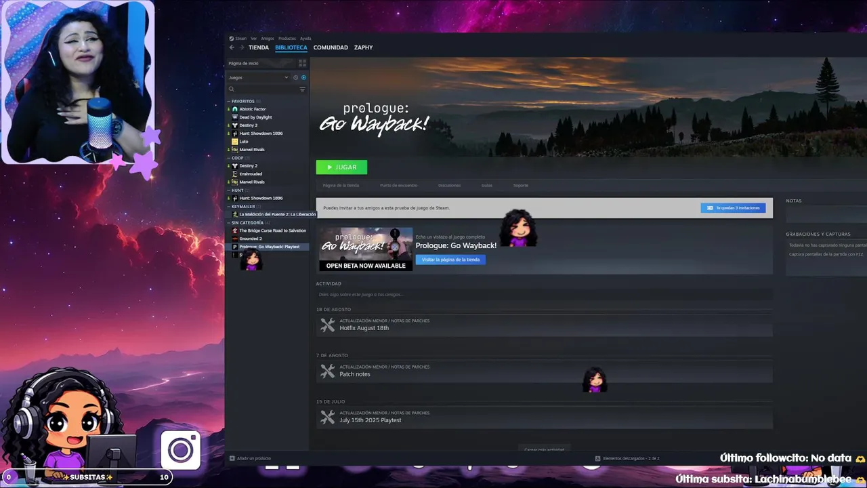This screenshot has height=488, width=867.
Task: Click the Enshrouded game icon
Action: (235, 174)
